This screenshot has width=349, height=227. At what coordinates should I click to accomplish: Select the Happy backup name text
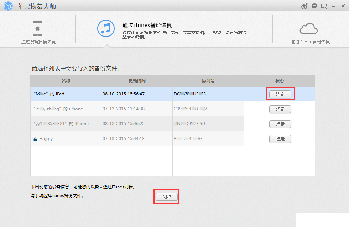pyautogui.click(x=46, y=139)
